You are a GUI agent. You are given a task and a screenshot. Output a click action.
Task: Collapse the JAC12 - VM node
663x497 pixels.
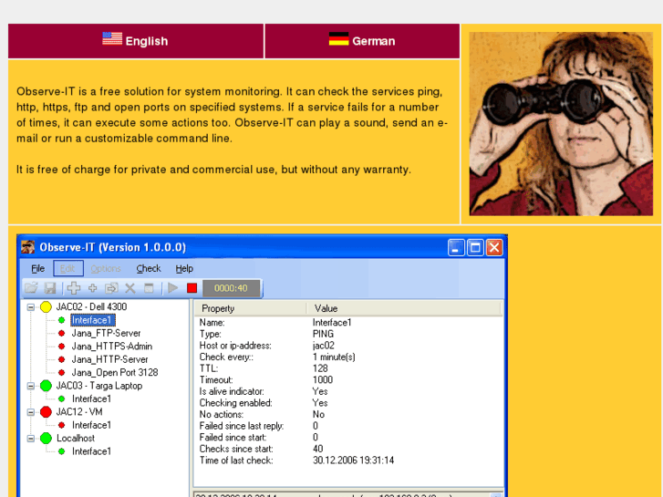(31, 412)
